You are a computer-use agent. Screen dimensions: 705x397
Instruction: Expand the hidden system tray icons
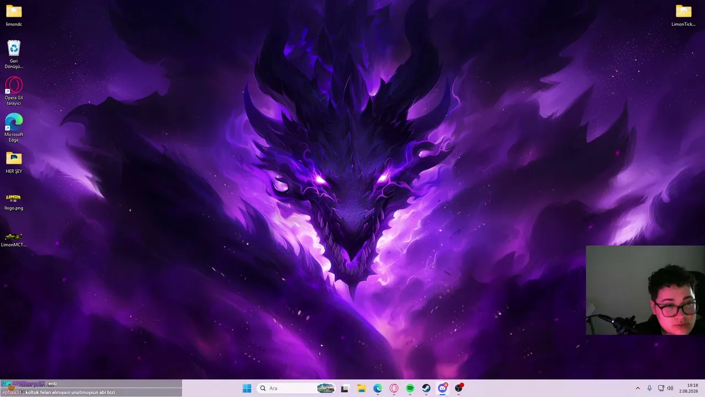coord(638,388)
